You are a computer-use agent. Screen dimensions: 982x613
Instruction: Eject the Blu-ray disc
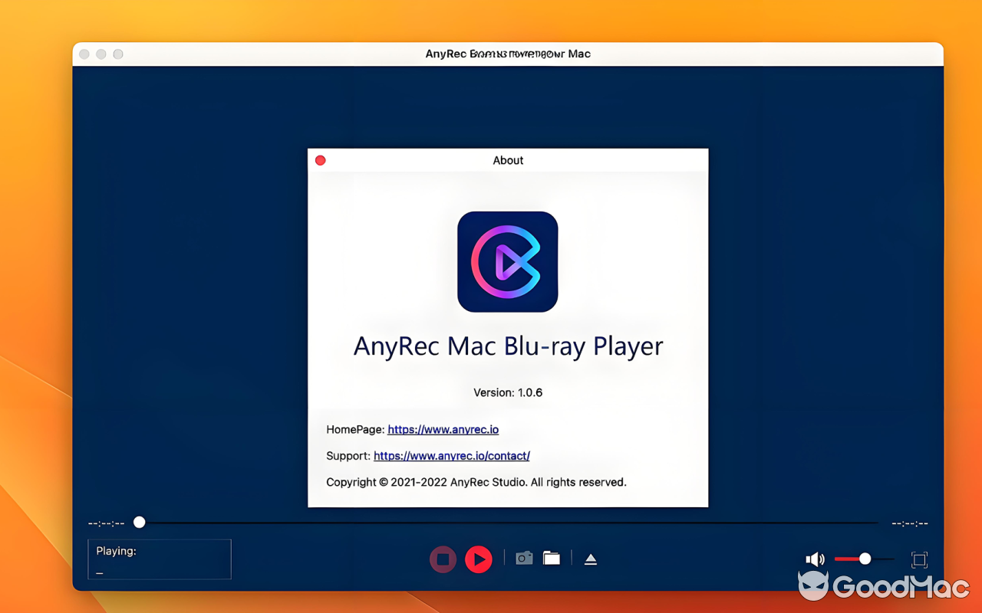pyautogui.click(x=591, y=558)
